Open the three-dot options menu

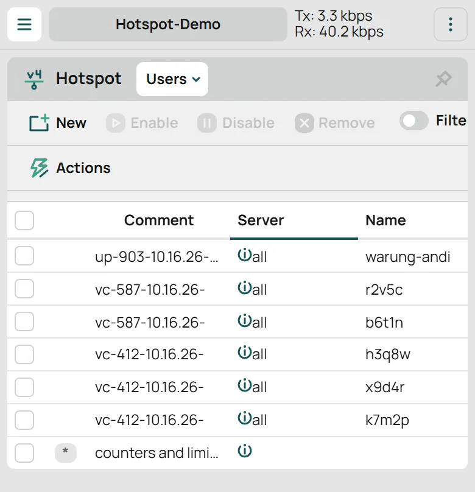pos(451,24)
